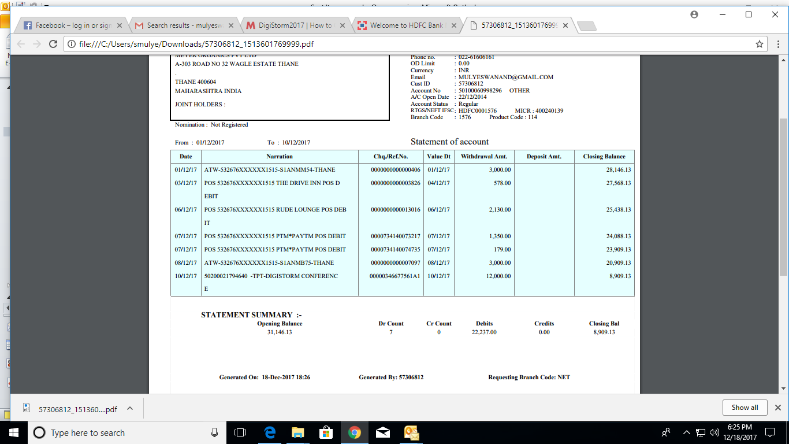
Task: Close the downloads bar
Action: [777, 408]
